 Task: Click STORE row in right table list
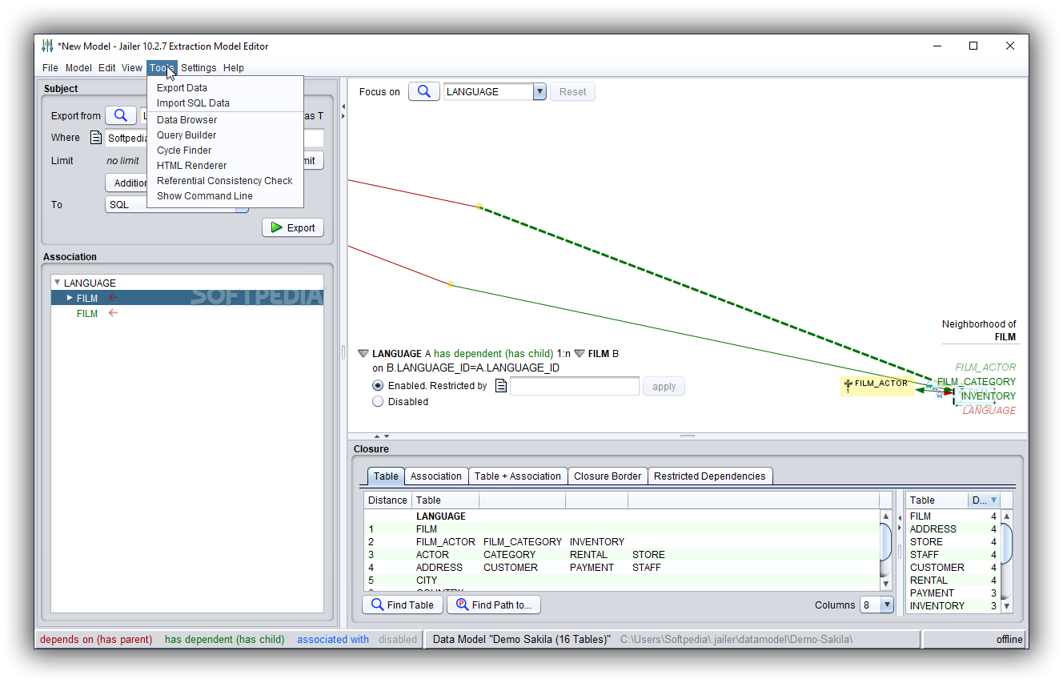click(x=953, y=542)
